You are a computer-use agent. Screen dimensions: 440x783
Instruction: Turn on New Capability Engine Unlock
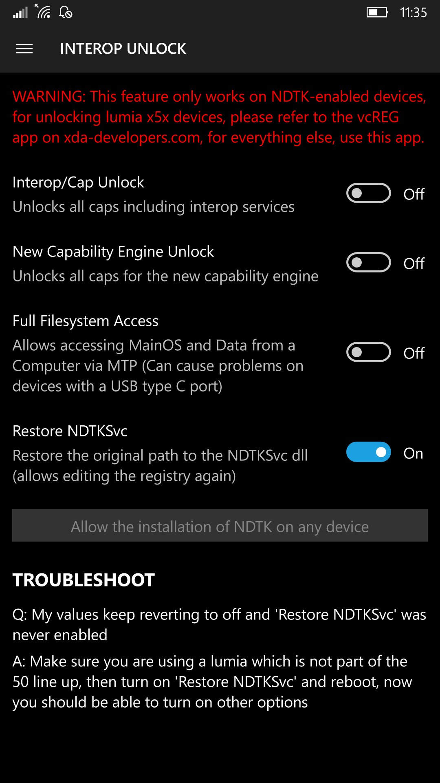[369, 262]
